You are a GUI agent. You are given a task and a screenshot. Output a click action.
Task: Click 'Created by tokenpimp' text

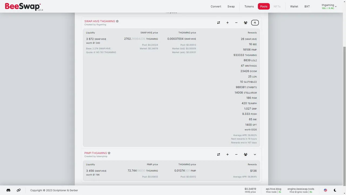tap(96, 156)
